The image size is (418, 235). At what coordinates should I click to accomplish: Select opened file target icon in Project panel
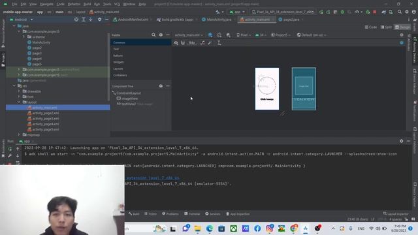point(76,20)
